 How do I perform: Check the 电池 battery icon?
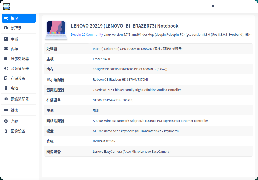point(6,88)
